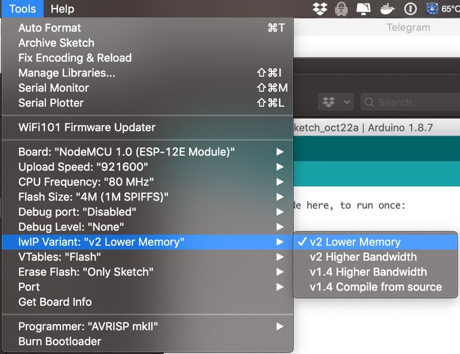This screenshot has width=460, height=354.
Task: Run Burn Bootloader
Action: [62, 341]
